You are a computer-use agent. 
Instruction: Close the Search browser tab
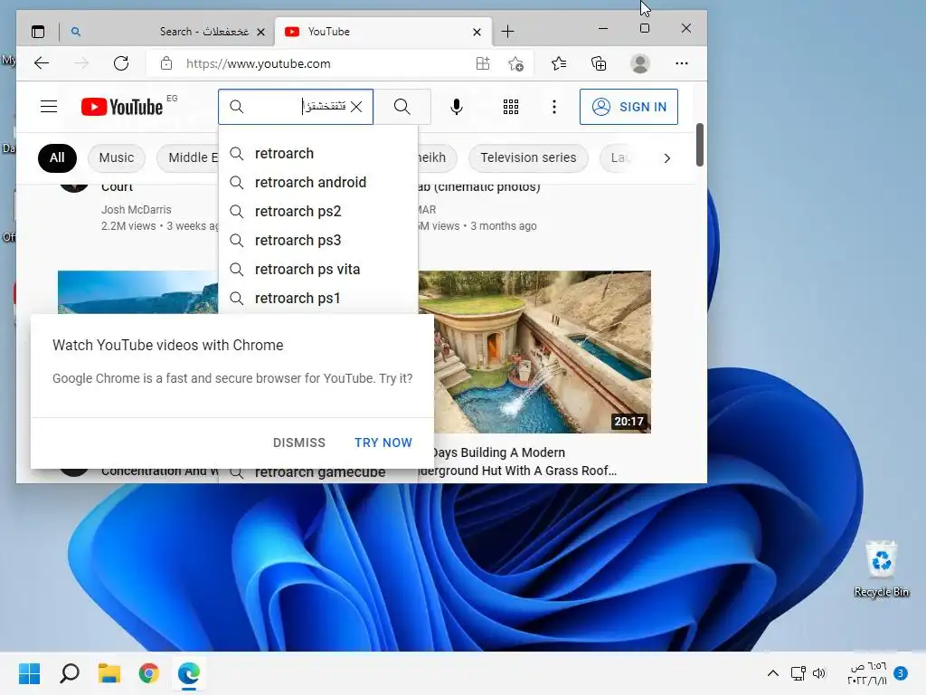click(x=260, y=32)
